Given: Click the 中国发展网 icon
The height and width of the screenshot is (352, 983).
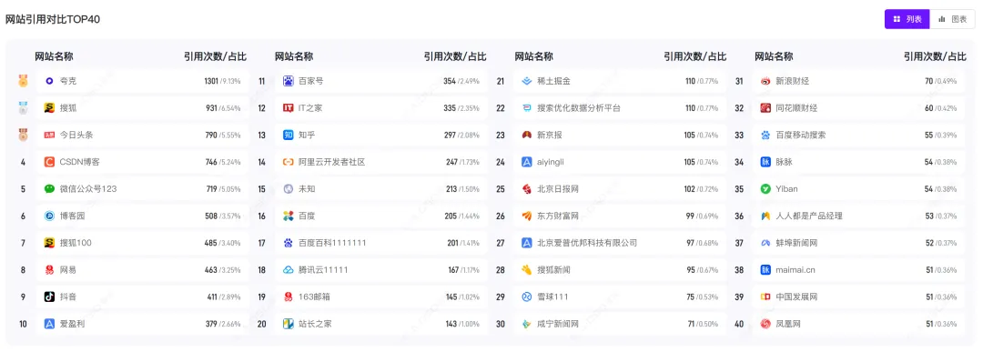Looking at the screenshot, I should click(x=765, y=297).
